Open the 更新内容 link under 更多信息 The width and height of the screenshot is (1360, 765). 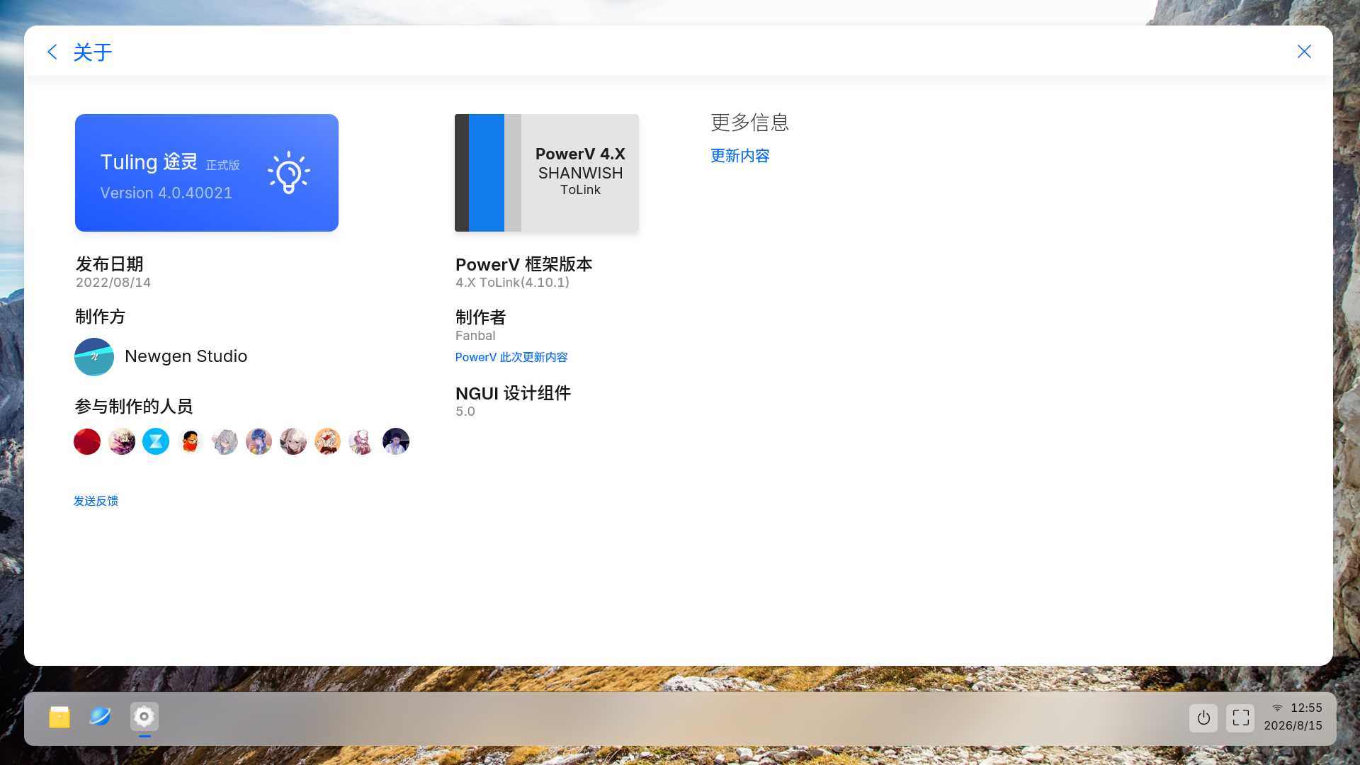[740, 156]
